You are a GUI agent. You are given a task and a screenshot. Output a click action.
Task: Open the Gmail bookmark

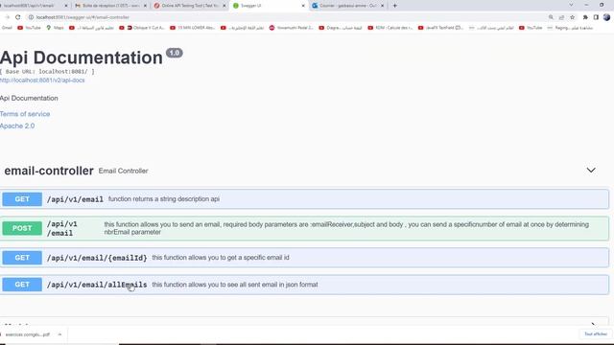7,28
